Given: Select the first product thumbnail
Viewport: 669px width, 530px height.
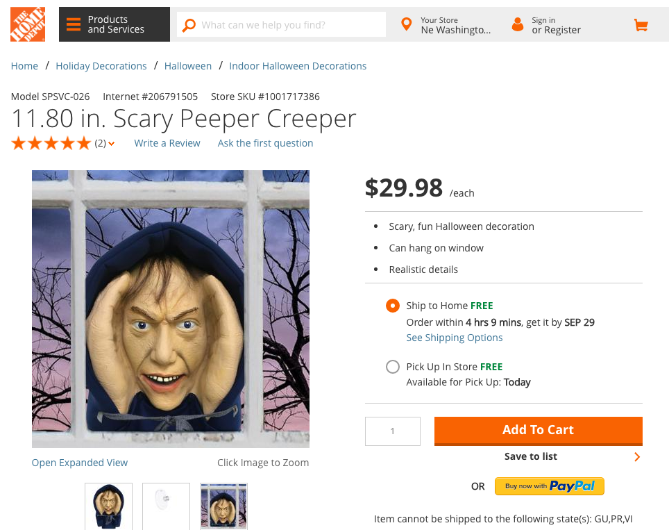Looking at the screenshot, I should [x=108, y=506].
